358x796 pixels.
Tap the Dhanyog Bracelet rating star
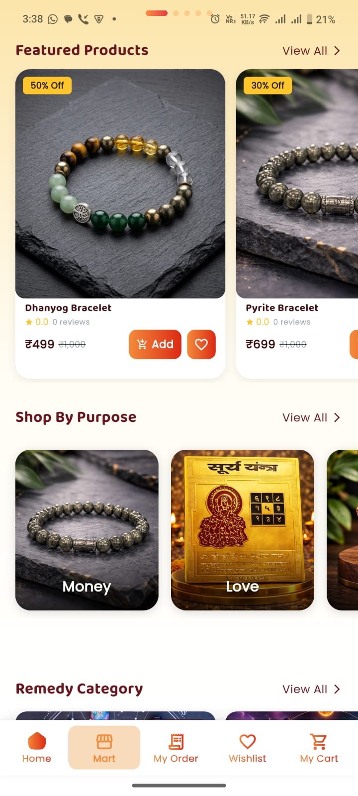[29, 322]
